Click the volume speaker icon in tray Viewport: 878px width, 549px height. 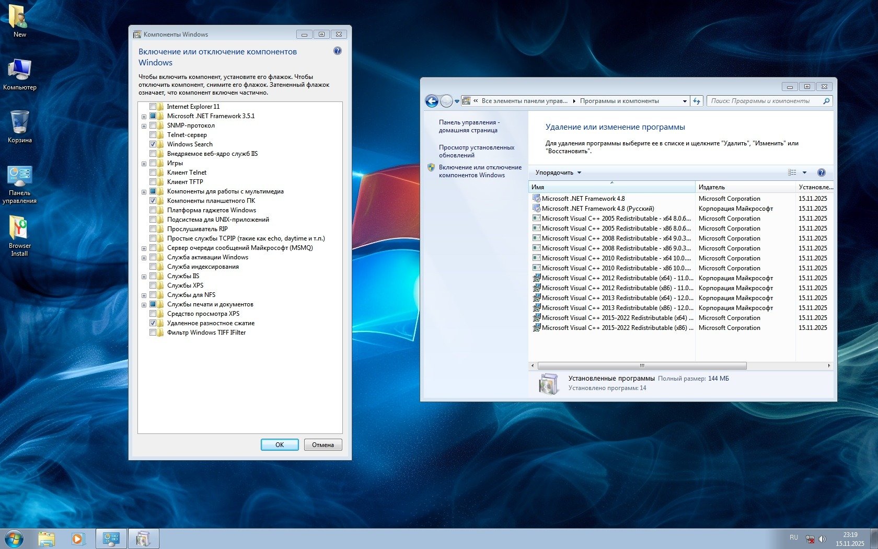coord(822,539)
